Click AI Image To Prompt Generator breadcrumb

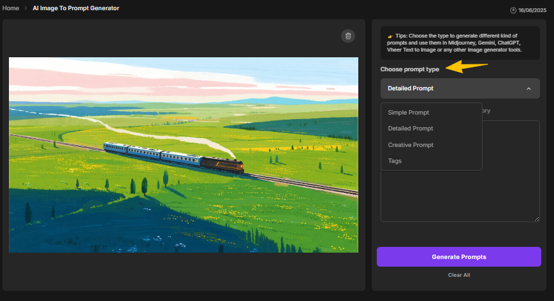click(76, 8)
